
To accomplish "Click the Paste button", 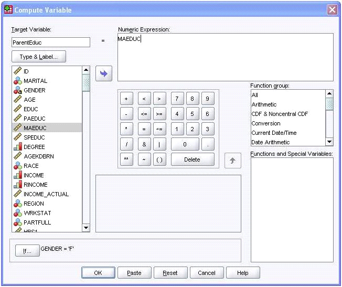I will (x=134, y=273).
